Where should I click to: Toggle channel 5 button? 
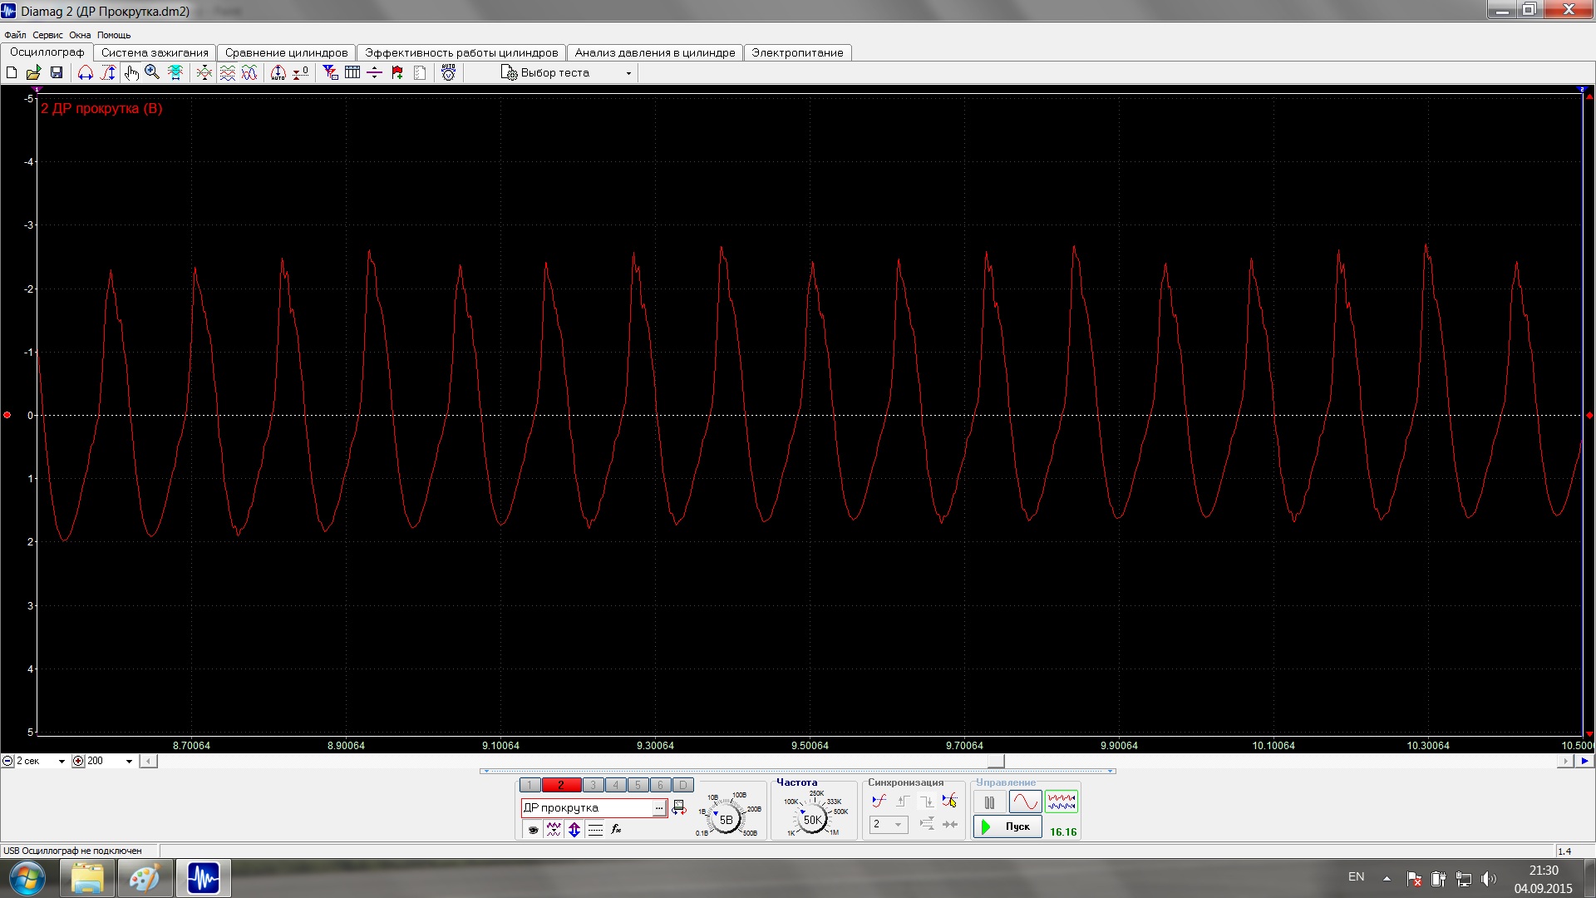coord(638,785)
